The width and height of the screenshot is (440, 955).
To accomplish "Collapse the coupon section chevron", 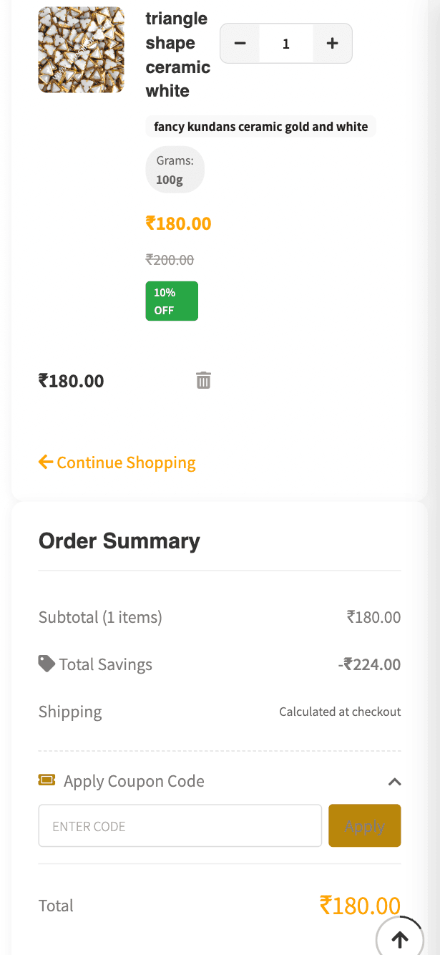I will point(394,782).
